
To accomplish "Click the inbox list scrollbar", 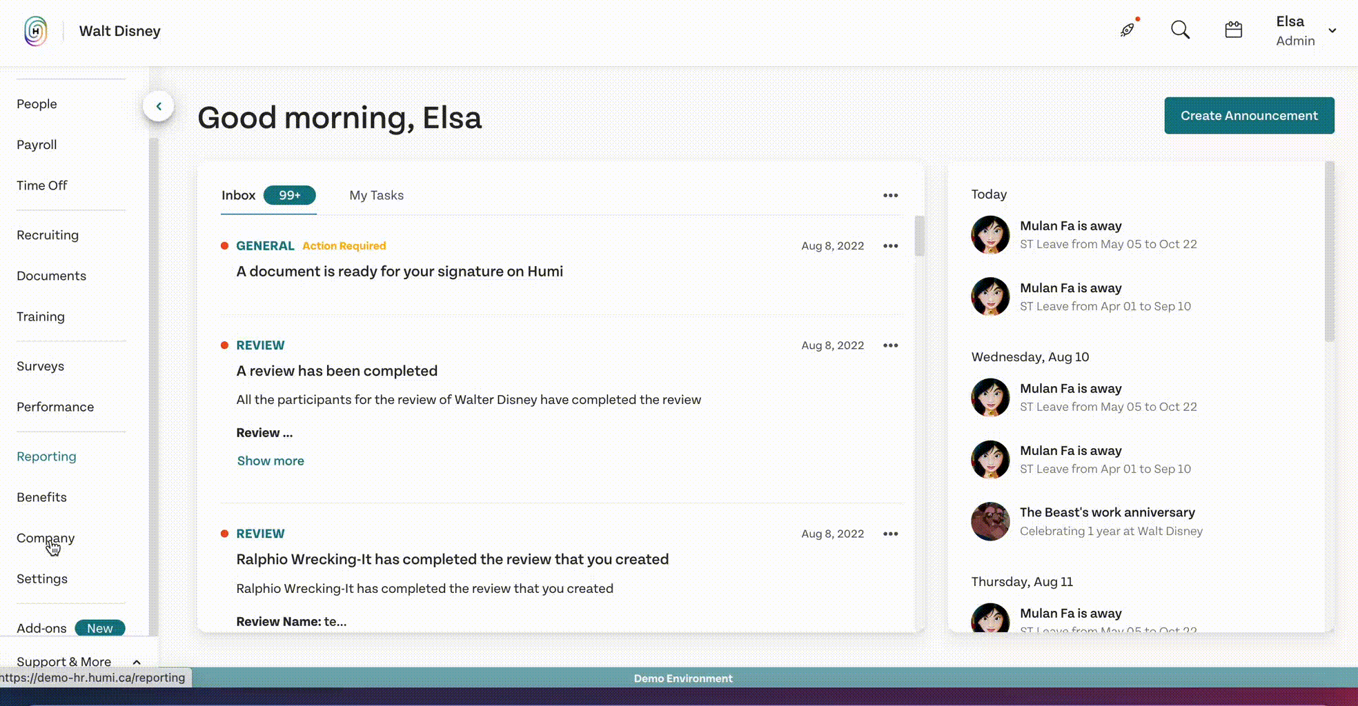I will tap(919, 236).
